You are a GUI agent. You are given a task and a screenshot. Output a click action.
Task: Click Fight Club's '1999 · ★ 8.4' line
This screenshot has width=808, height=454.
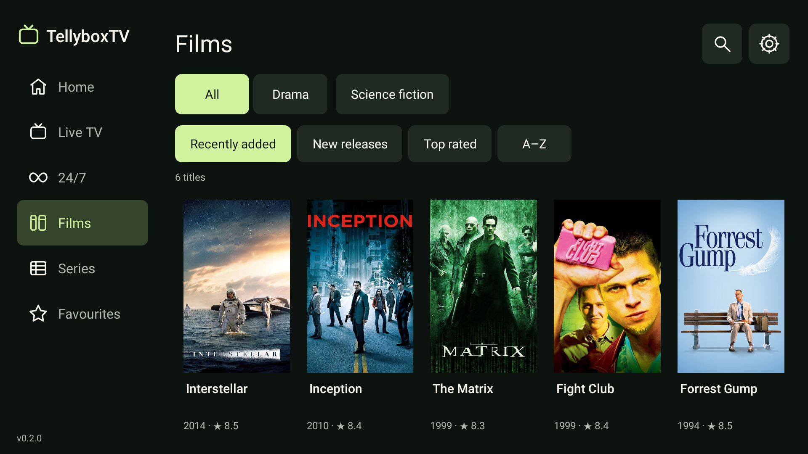coord(581,426)
